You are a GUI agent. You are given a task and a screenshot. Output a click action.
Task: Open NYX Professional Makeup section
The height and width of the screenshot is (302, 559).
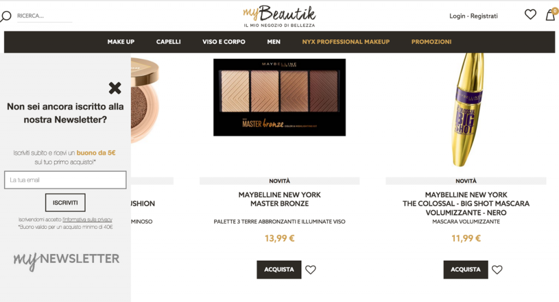(x=346, y=41)
